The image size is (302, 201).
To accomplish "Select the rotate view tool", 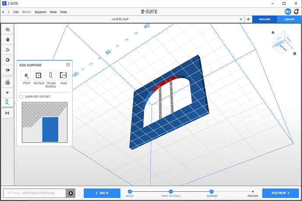I will click(x=7, y=50).
